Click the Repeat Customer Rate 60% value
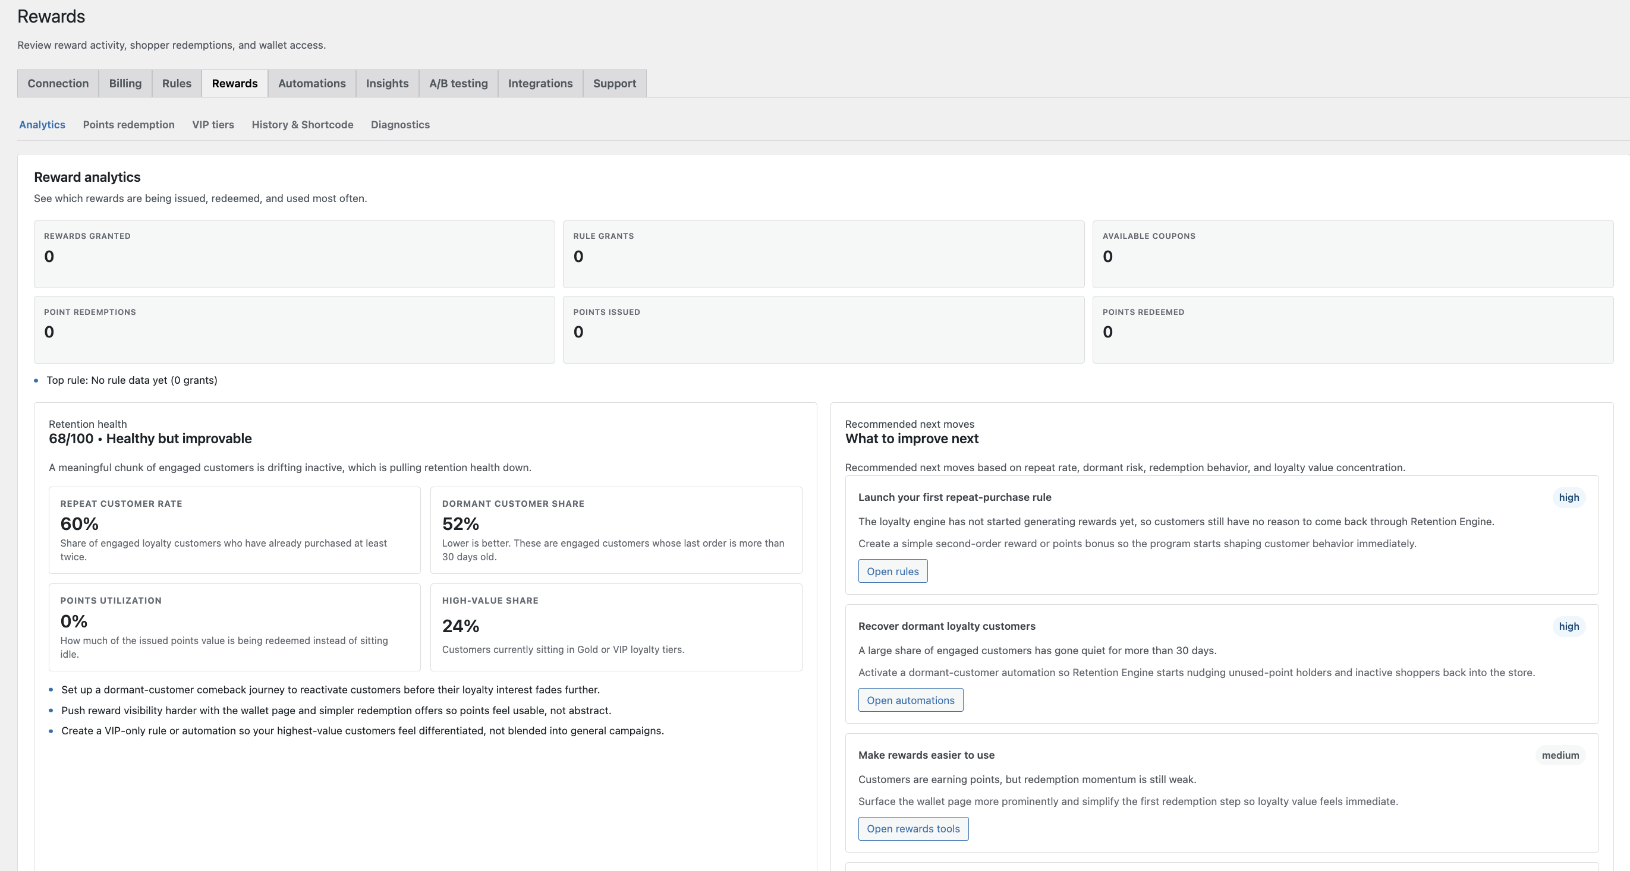Image resolution: width=1630 pixels, height=871 pixels. 79,524
